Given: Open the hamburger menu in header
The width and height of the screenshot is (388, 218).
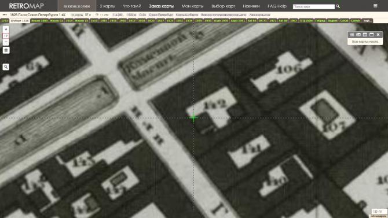Looking at the screenshot, I should [375, 6].
